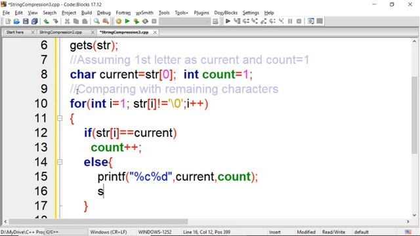Click the Step out debug icon

[263, 21]
